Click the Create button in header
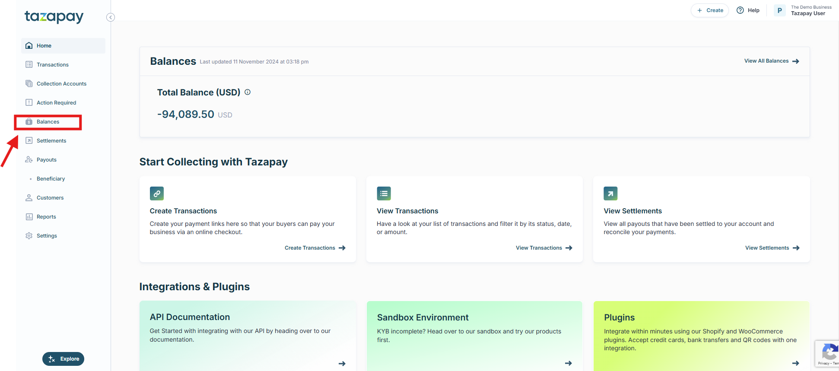 click(710, 10)
